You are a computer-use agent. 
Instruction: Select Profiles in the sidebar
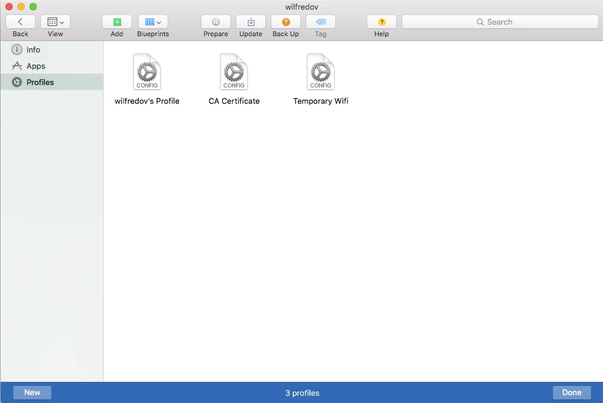coord(52,82)
